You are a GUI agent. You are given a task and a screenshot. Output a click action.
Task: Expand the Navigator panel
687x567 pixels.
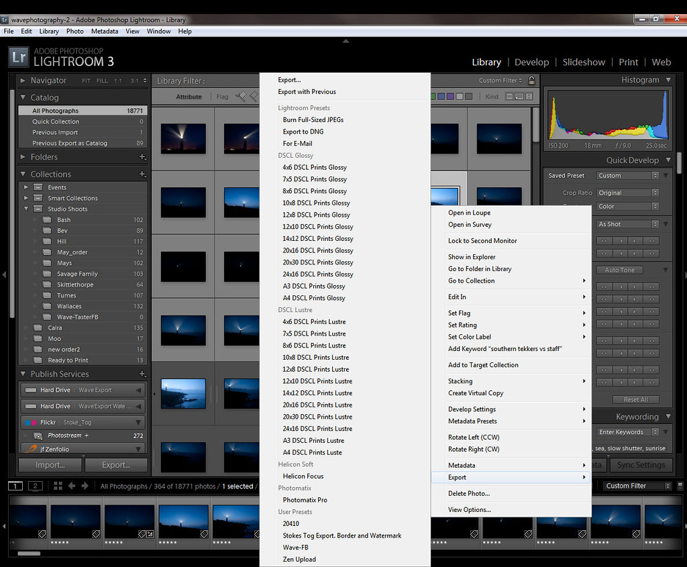point(24,81)
